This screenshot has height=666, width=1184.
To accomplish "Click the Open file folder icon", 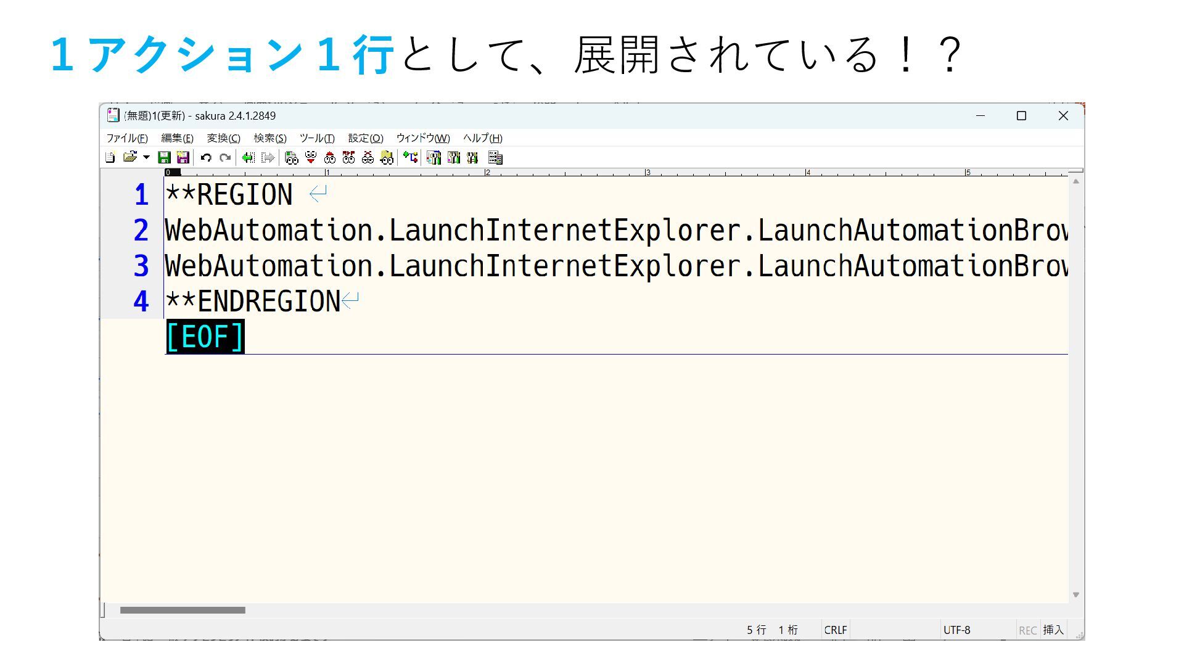I will click(129, 158).
